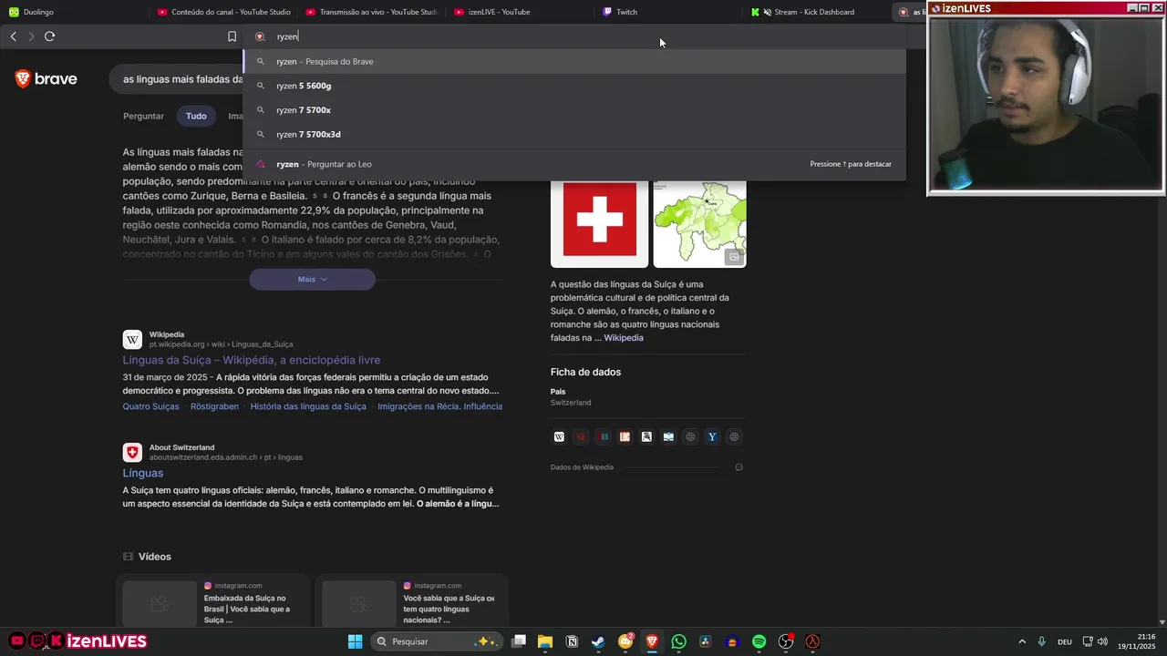Click the muted speaker icon on Kick tab

[767, 12]
